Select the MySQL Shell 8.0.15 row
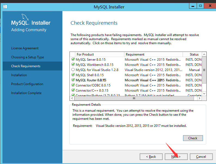216x164 pixels. coord(136,75)
